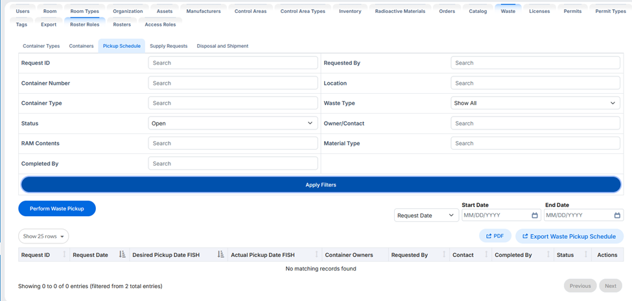Switch to Container Types sub-tab
632x301 pixels.
tap(41, 46)
